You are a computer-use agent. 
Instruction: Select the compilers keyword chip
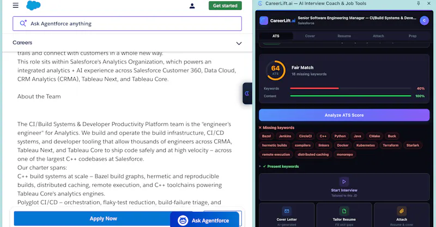point(302,145)
